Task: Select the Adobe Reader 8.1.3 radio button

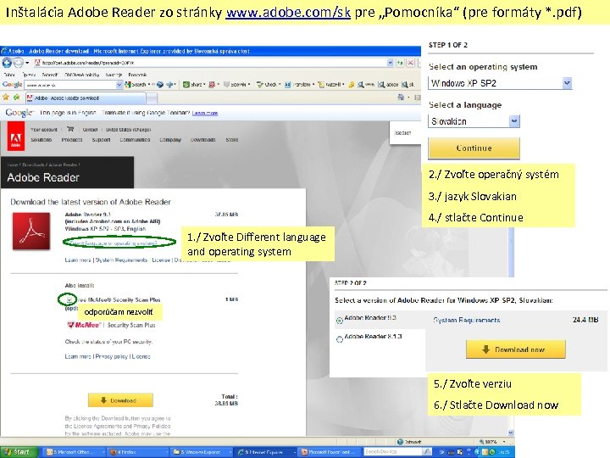Action: (339, 339)
